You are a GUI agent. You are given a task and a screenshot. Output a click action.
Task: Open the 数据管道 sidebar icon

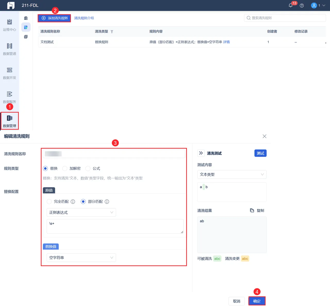pos(10,49)
